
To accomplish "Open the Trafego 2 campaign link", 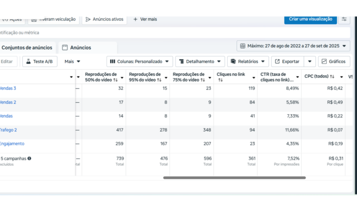I will (8, 130).
